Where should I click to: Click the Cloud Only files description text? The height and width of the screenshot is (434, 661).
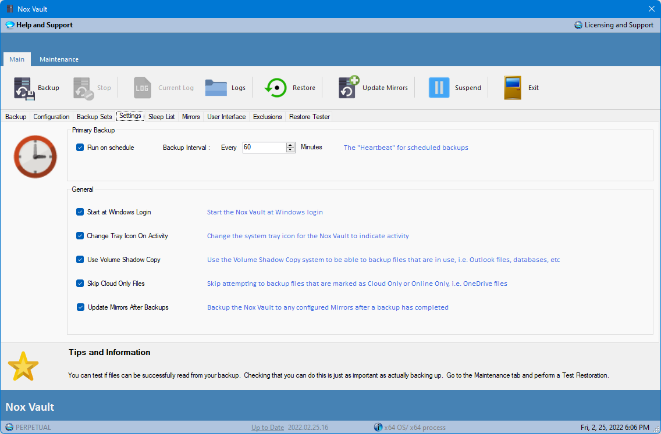coord(357,284)
